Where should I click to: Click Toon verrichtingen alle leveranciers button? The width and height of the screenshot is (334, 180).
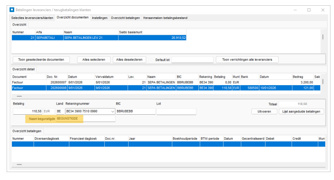[247, 60]
